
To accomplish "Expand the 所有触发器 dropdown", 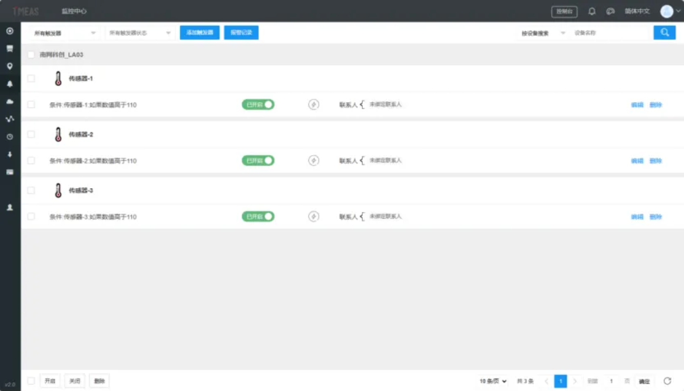I will click(x=64, y=33).
